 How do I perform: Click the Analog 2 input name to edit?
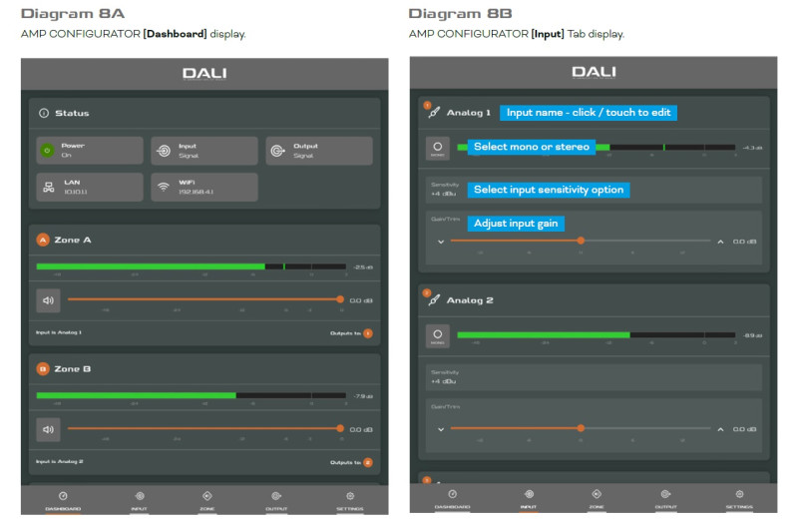470,300
